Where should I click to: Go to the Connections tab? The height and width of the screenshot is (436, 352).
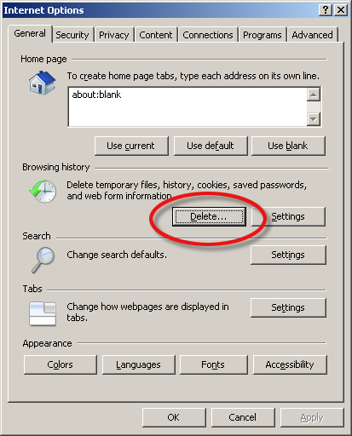(x=208, y=35)
